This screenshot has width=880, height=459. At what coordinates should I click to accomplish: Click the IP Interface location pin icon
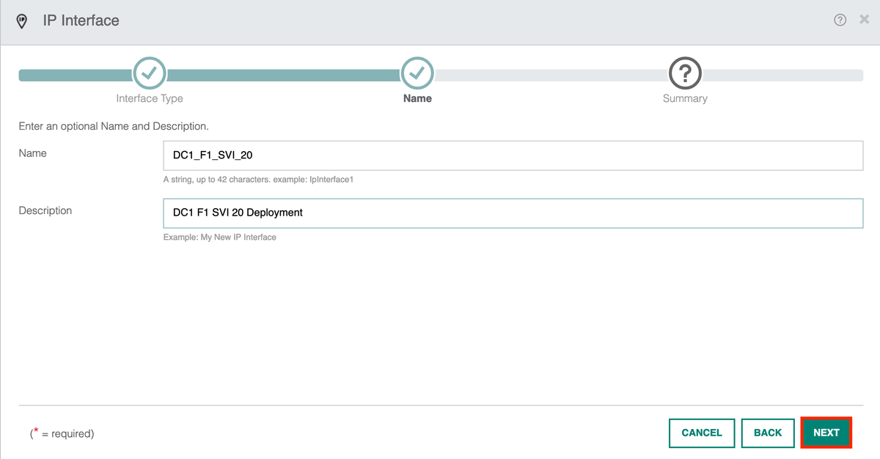click(x=21, y=21)
